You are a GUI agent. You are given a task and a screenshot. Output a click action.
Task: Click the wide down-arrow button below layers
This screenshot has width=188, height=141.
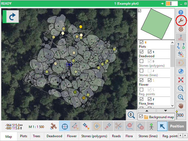click(165, 111)
